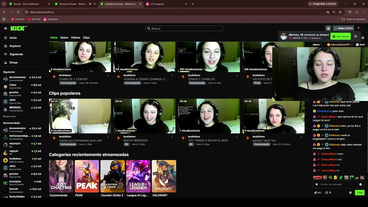Open options for perdon? lara? rico clip
Image resolution: width=368 pixels, height=207 pixels.
coord(301,137)
